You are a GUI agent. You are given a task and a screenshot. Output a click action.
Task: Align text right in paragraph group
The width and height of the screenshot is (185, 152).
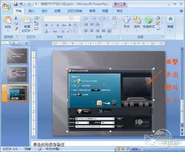(x=98, y=31)
